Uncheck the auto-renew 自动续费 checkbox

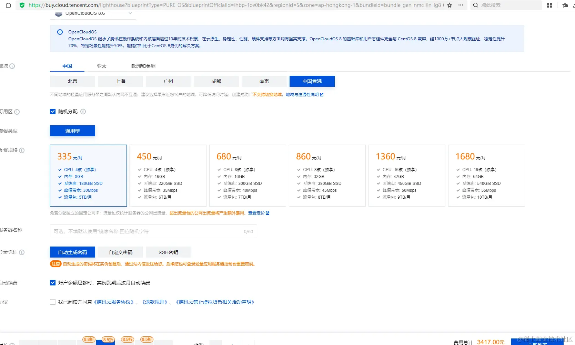(53, 283)
